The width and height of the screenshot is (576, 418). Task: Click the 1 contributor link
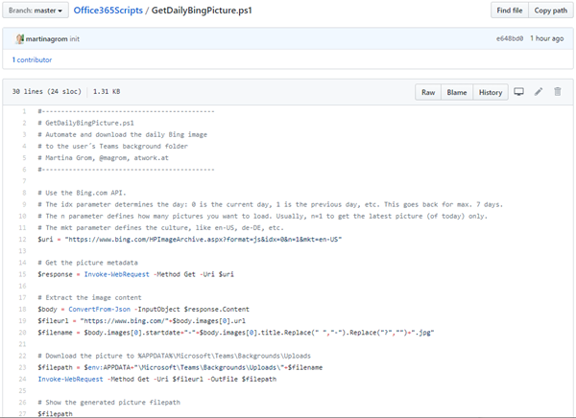pyautogui.click(x=34, y=59)
